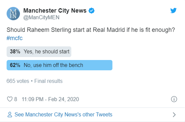Click the person icon beside 'See Manchester City'
The height and width of the screenshot is (122, 185).
(10, 115)
